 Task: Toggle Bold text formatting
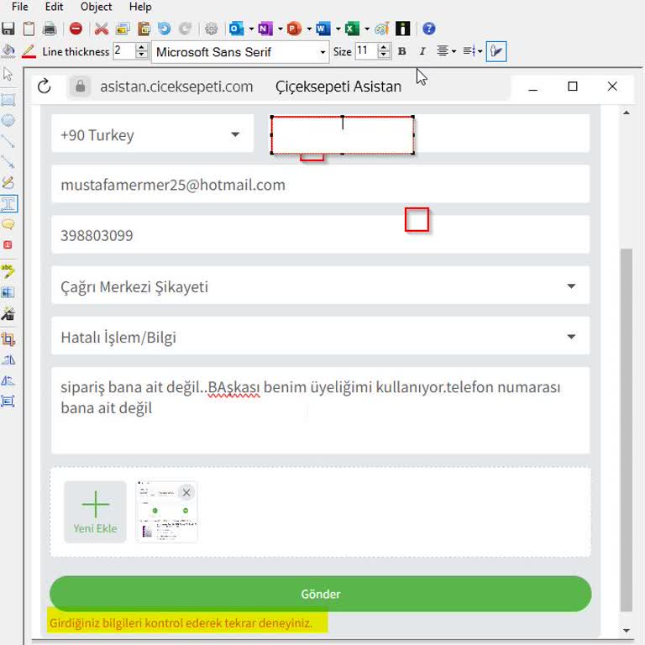pos(402,51)
